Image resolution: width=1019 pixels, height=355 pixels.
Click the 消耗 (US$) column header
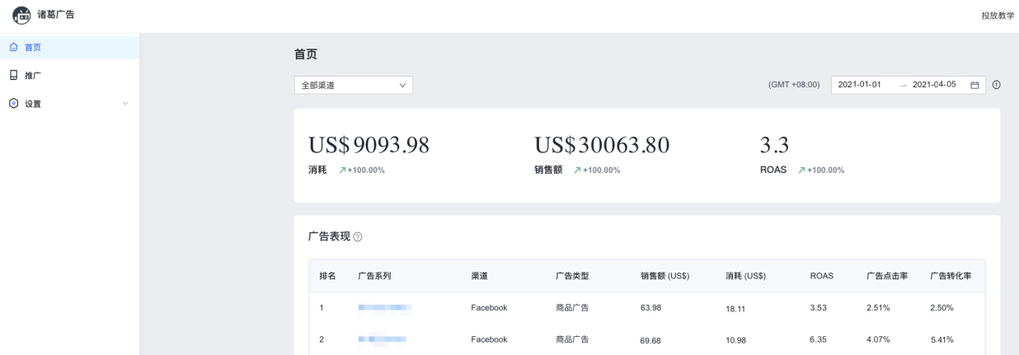pos(746,276)
